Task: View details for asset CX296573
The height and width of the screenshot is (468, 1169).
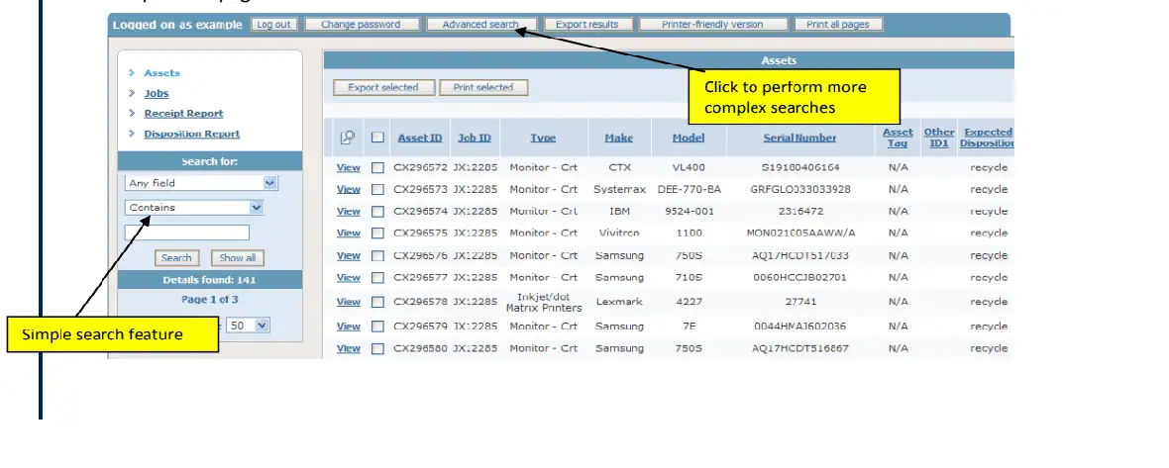Action: point(348,189)
